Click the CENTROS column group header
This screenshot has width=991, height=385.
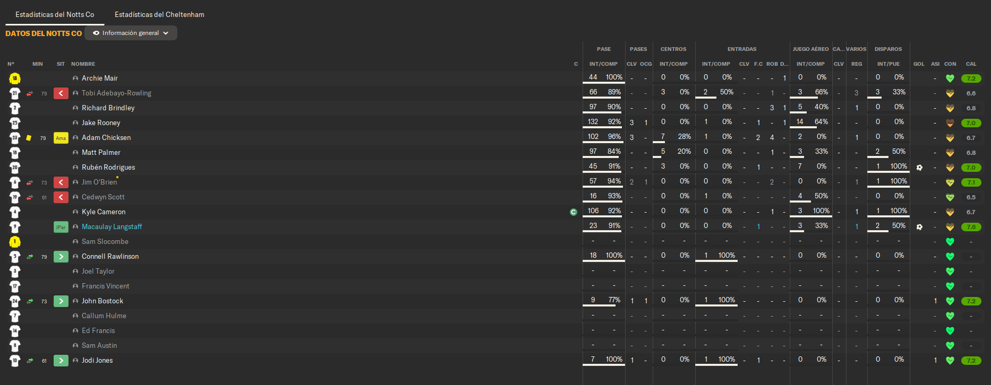tap(673, 49)
